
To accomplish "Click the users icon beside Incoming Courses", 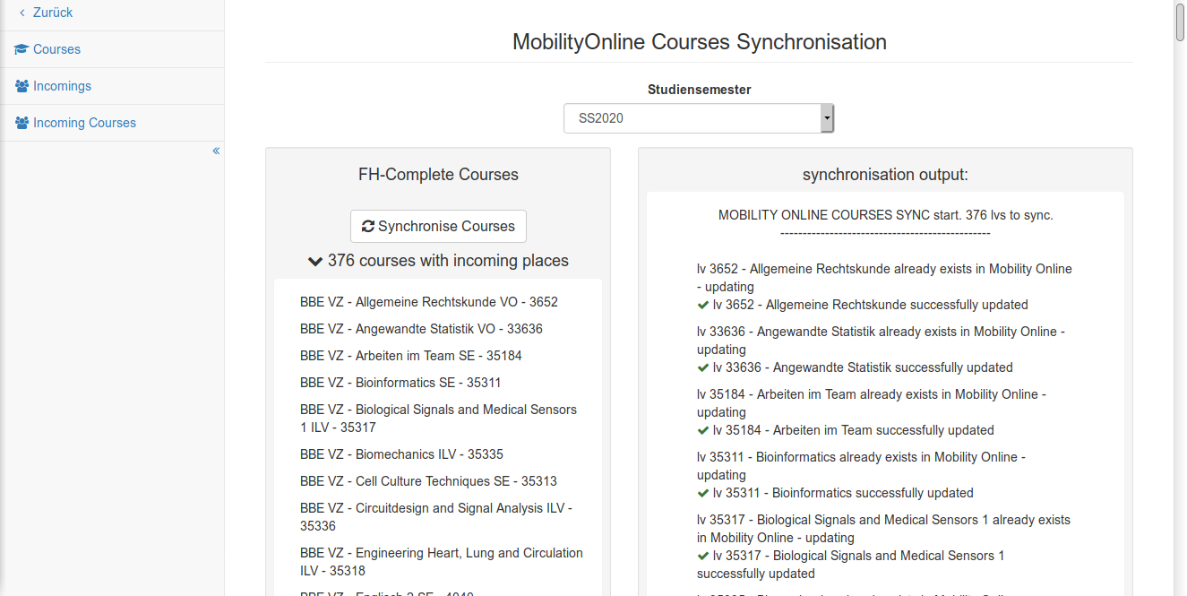I will point(22,123).
